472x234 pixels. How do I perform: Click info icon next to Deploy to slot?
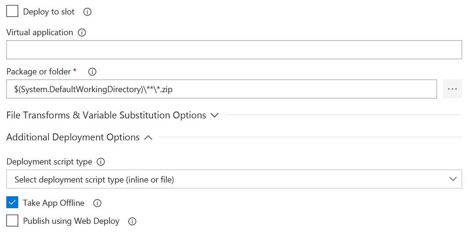tap(87, 12)
